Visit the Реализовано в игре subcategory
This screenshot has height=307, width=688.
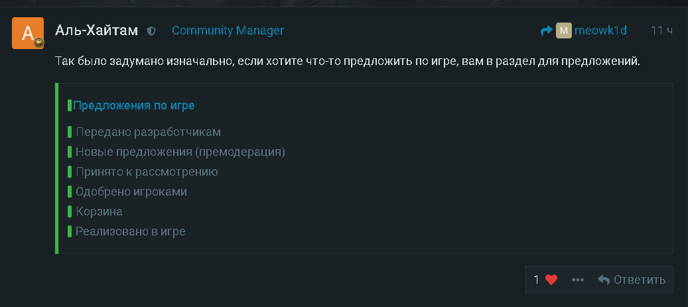pos(130,231)
